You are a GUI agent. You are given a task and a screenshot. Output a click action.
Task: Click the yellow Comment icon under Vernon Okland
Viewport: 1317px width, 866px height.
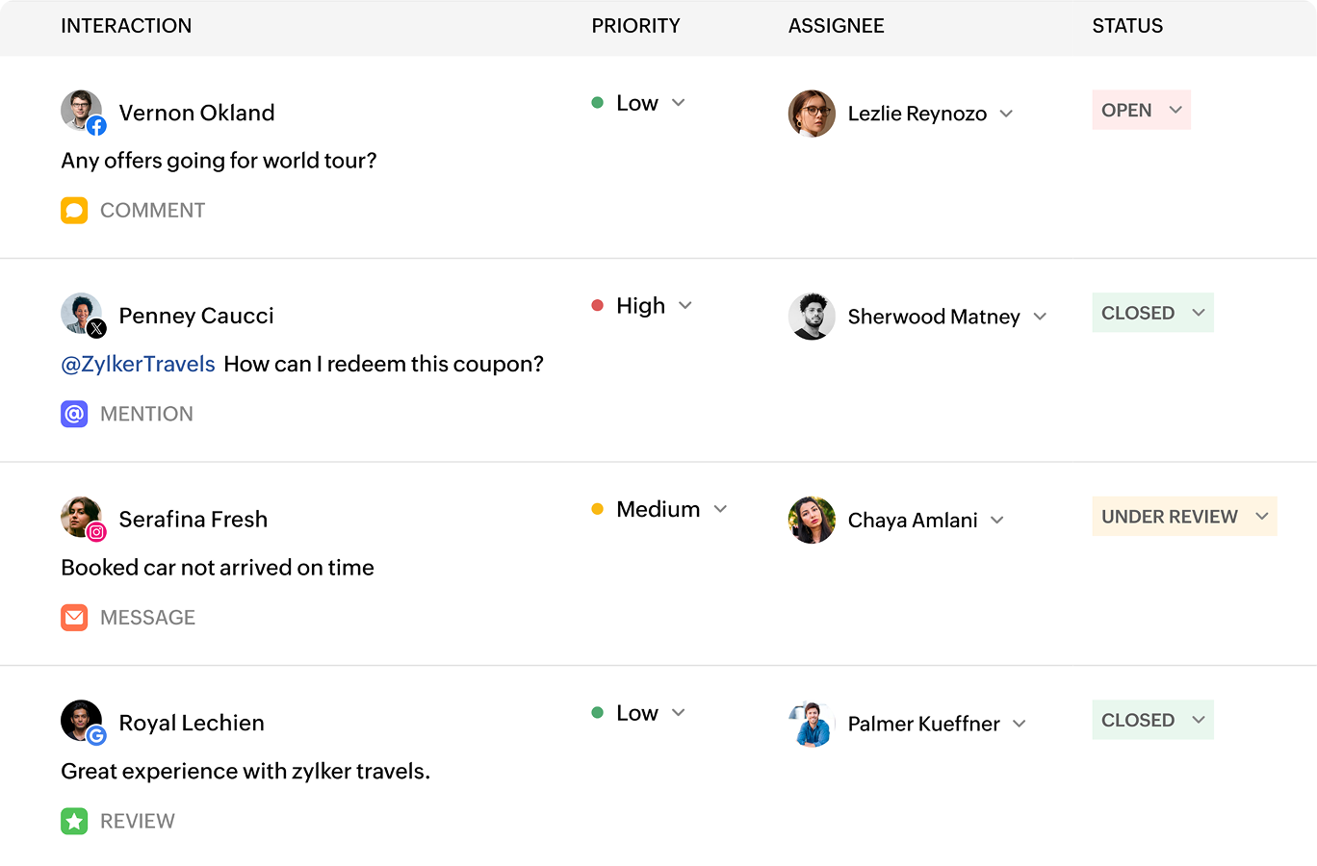pyautogui.click(x=74, y=211)
